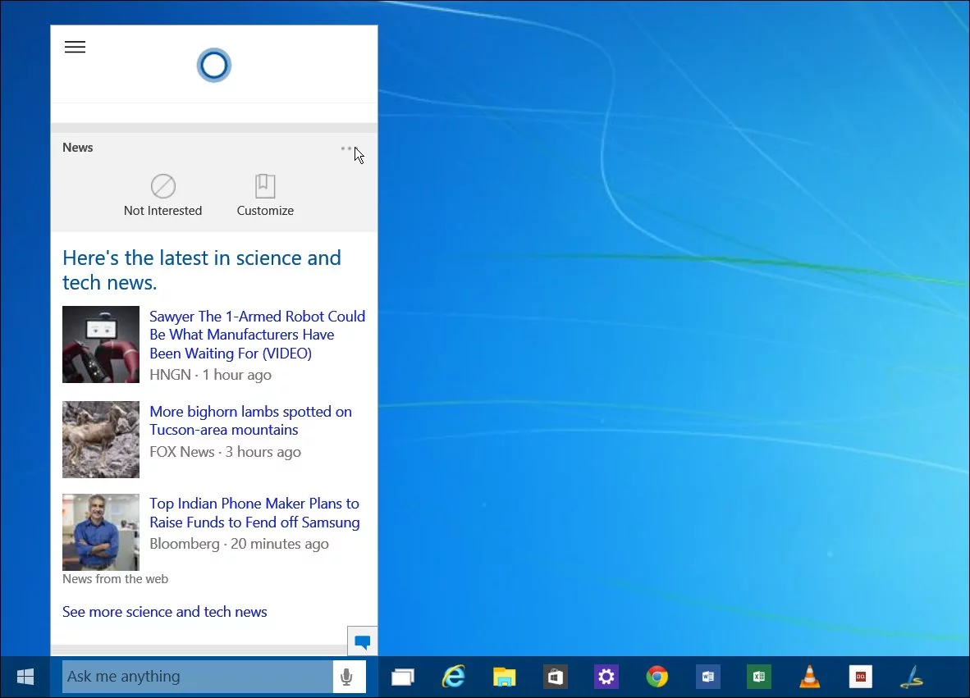Open the phone maker executive thumbnail
970x698 pixels.
point(101,531)
